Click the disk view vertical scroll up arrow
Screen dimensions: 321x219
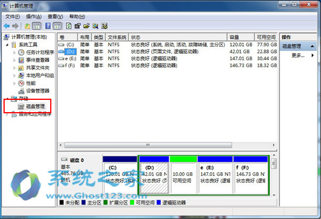pyautogui.click(x=274, y=155)
